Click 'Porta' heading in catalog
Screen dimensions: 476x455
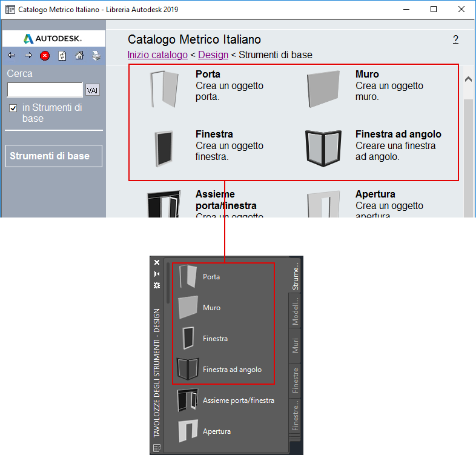tap(208, 74)
